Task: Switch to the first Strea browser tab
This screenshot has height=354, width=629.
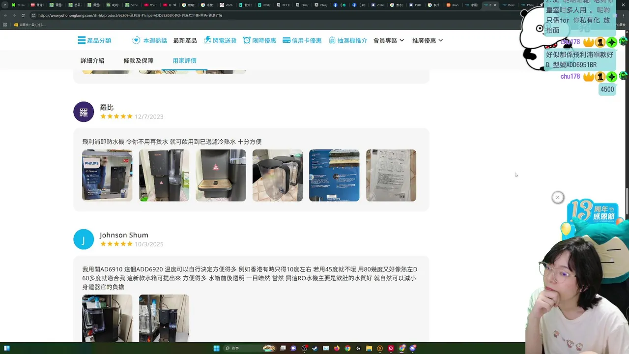Action: tap(18, 5)
